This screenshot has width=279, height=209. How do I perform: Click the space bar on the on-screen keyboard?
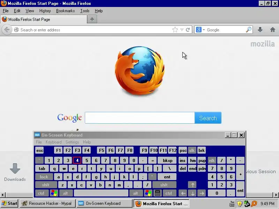pyautogui.click(x=101, y=193)
